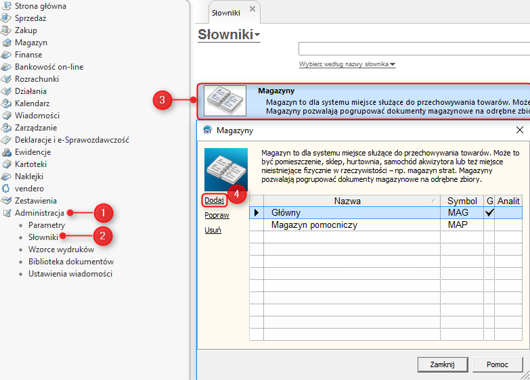Open the vendero module label
The width and height of the screenshot is (530, 380).
(x=29, y=189)
